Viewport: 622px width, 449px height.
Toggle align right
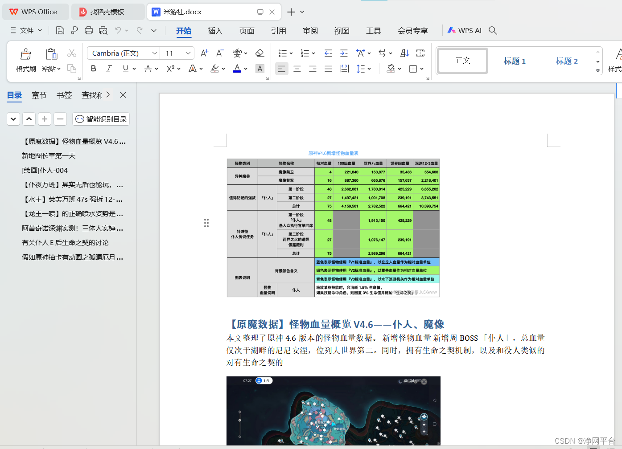click(x=313, y=69)
